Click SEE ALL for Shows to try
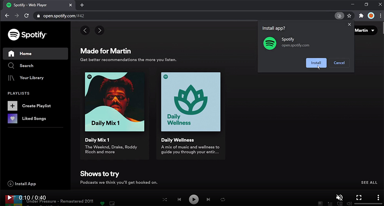The height and width of the screenshot is (206, 384). coord(369,182)
